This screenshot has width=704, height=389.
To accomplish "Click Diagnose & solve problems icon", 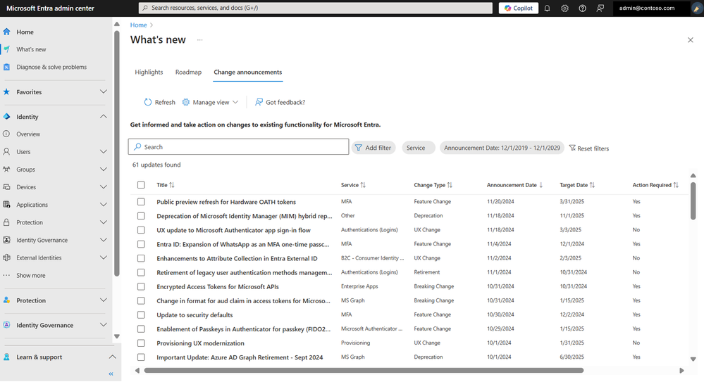I will pyautogui.click(x=6, y=67).
